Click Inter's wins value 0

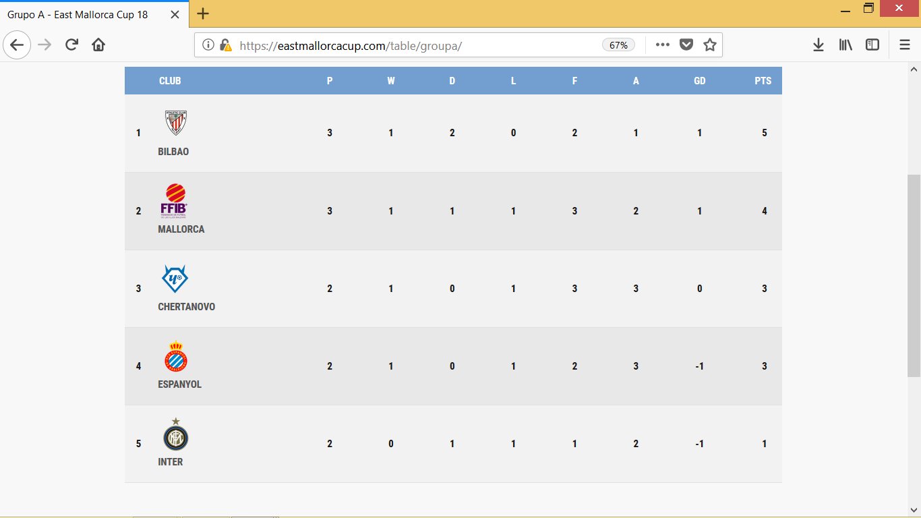391,444
